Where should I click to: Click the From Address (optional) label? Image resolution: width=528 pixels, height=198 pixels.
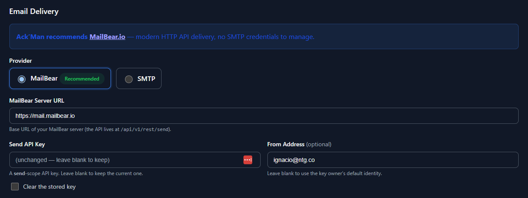tap(299, 144)
